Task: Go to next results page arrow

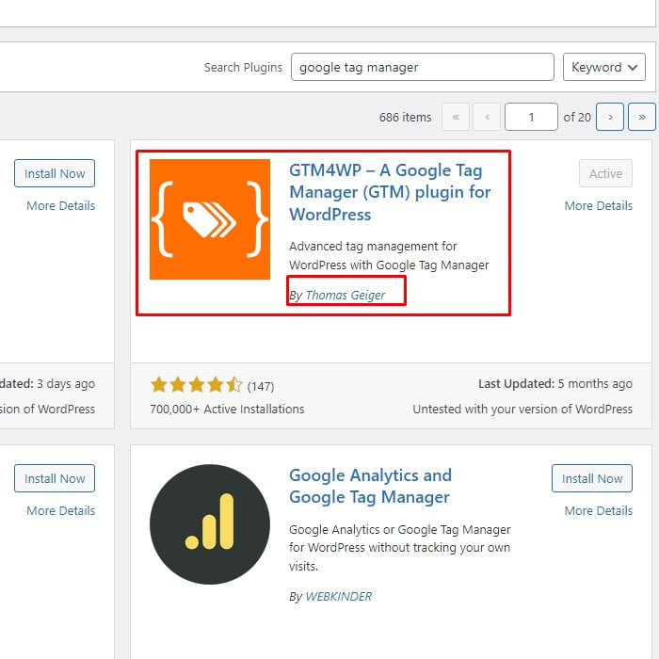Action: click(610, 117)
